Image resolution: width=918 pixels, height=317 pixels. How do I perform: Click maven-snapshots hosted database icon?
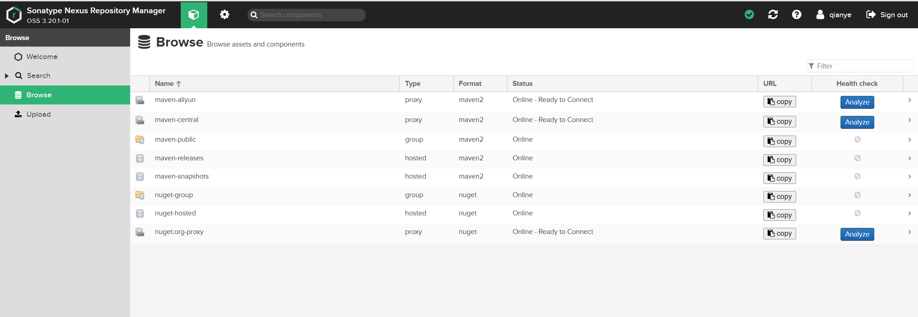[x=140, y=176]
